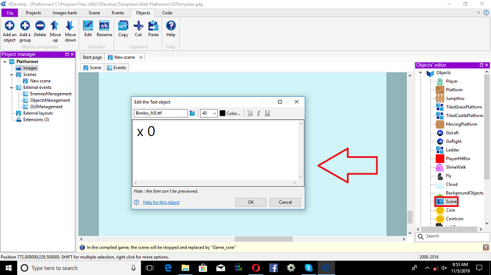
Task: Select the Platform object icon
Action: click(x=439, y=89)
